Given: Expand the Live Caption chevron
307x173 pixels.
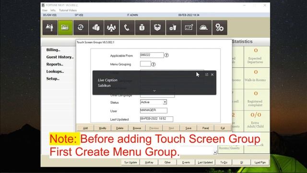Looking at the screenshot, I should [154, 91].
